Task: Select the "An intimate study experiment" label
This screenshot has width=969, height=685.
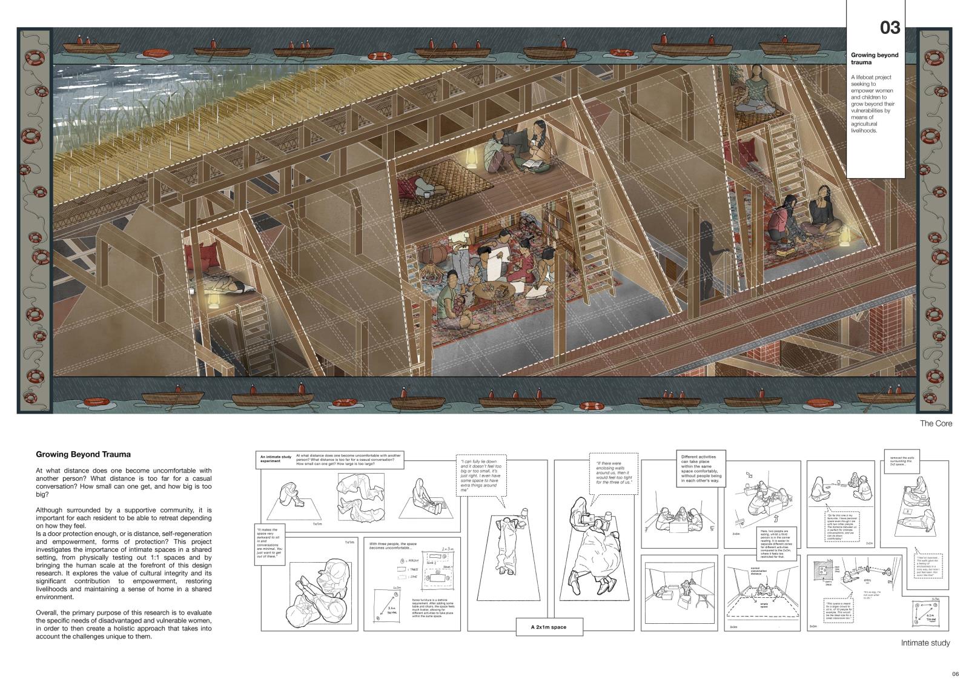Action: click(275, 458)
